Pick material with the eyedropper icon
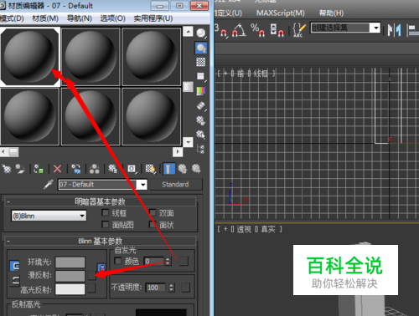Viewport: 419px width, 316px height. coord(49,184)
